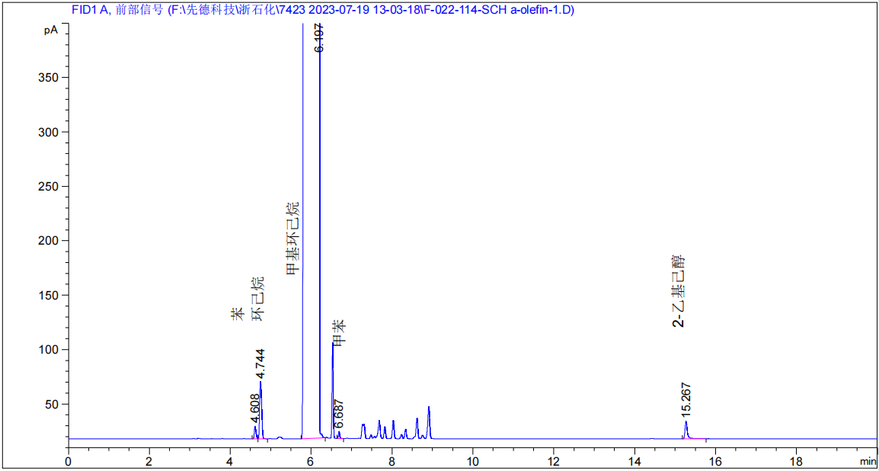Click the 苯 peak label
This screenshot has height=471, width=879.
238,313
